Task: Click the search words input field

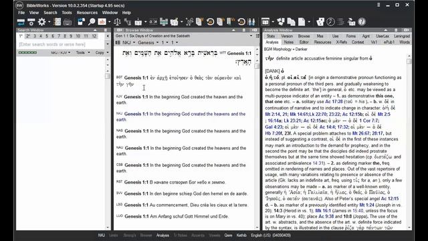Action: point(61,44)
